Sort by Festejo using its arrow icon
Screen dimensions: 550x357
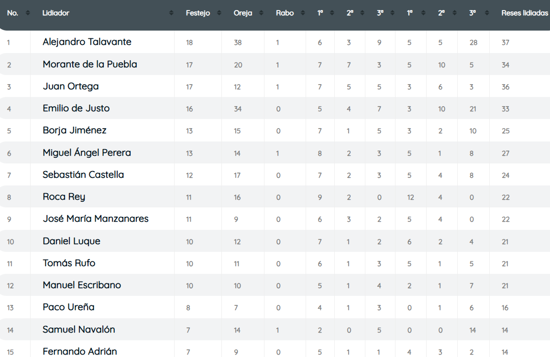[219, 13]
